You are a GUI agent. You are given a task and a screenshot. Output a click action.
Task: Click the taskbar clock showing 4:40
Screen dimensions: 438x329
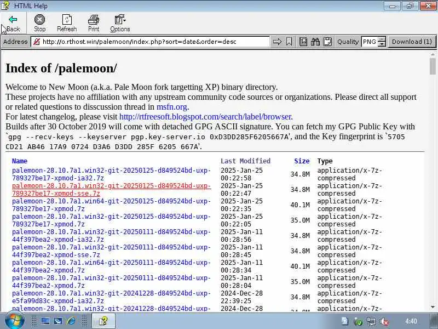tap(411, 321)
